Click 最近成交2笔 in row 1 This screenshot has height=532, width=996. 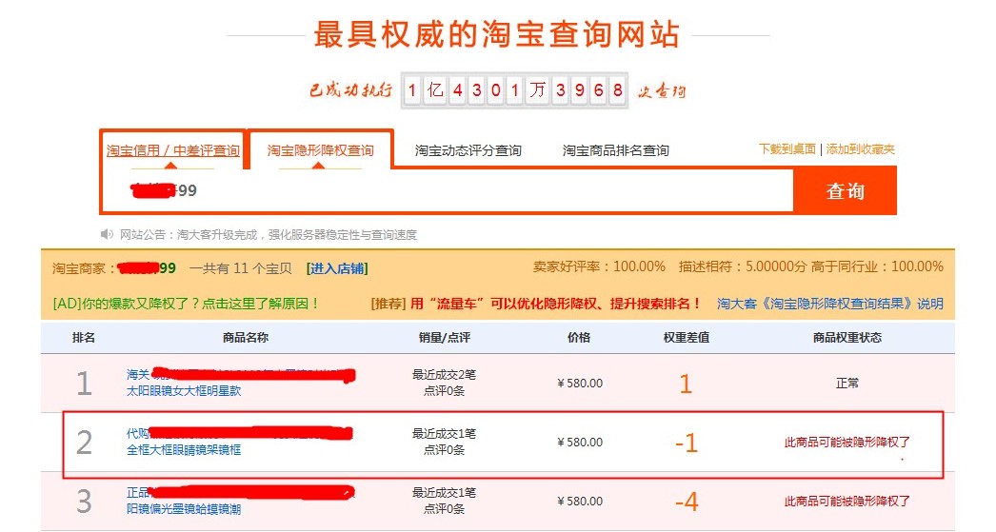(444, 375)
